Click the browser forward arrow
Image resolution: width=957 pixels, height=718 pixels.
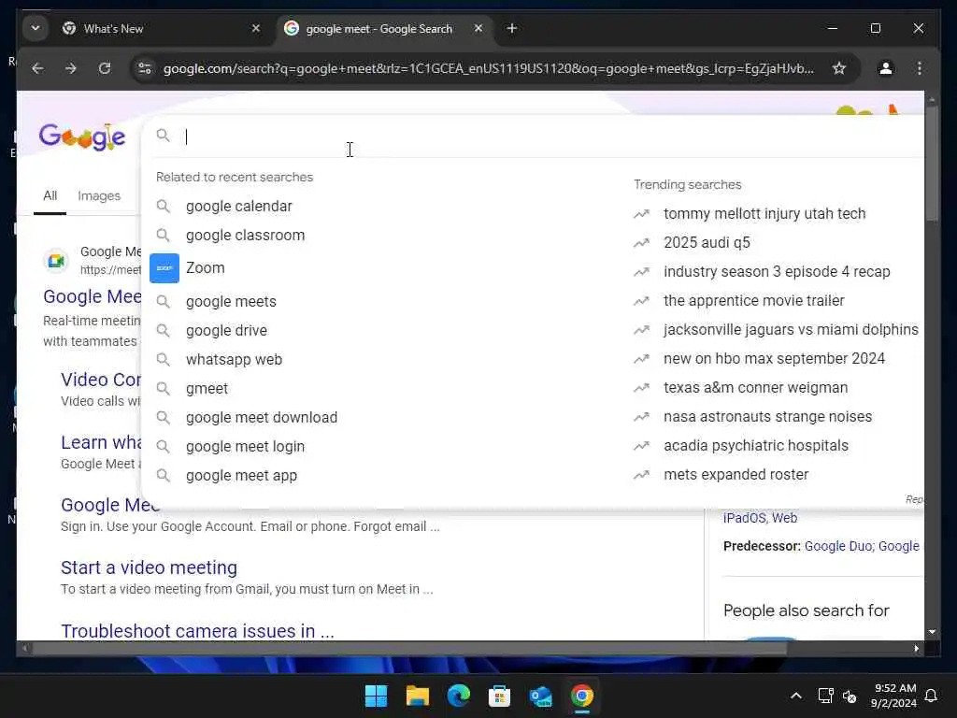[x=71, y=68]
